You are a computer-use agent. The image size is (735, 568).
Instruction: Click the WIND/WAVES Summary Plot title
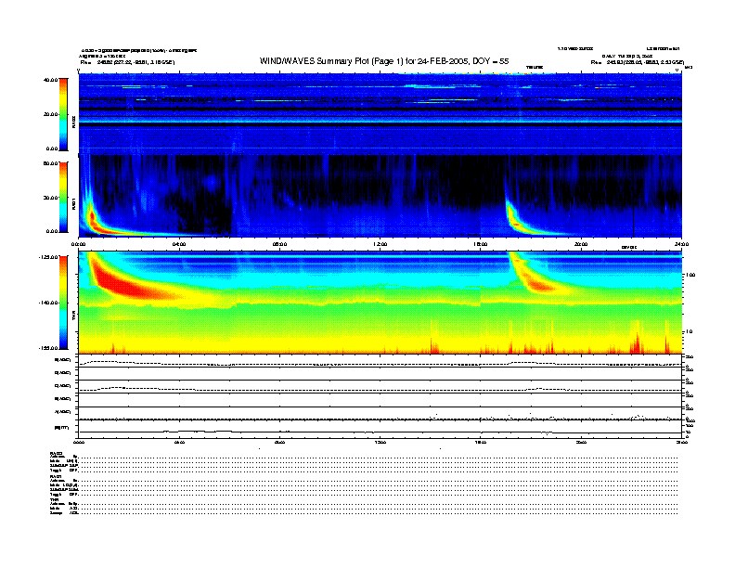tap(384, 61)
